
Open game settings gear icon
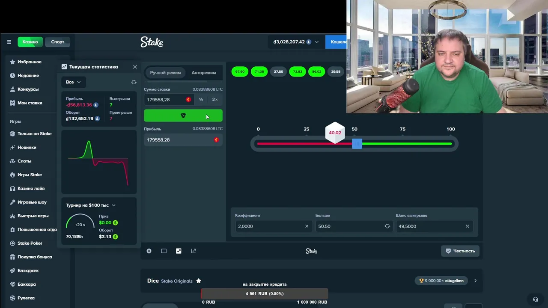[x=149, y=251]
